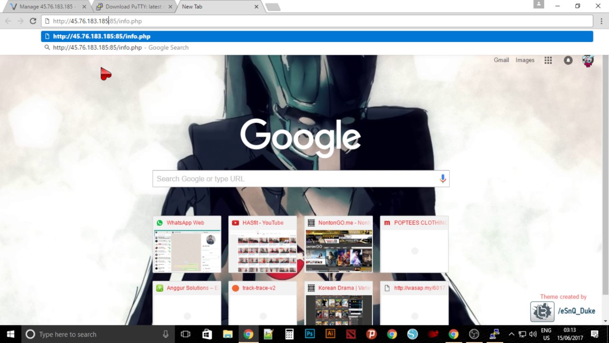The height and width of the screenshot is (343, 609).
Task: Open the POPTEES CLOTHING thumbnail
Action: pyautogui.click(x=414, y=244)
